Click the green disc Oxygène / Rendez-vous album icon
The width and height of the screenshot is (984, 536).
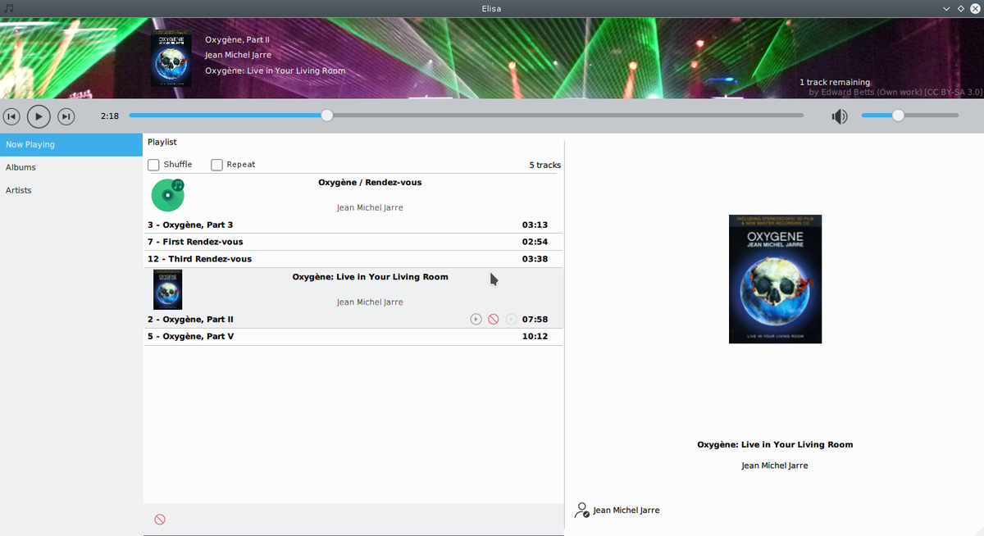tap(167, 195)
